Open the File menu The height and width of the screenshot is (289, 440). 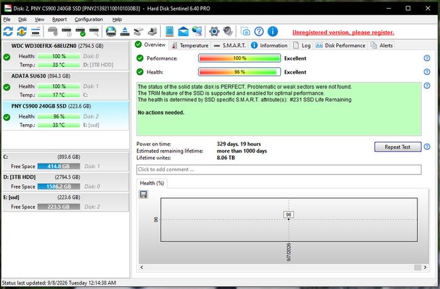[7, 20]
